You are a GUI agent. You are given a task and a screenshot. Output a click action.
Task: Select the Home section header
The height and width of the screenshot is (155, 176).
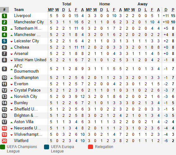(104, 4)
